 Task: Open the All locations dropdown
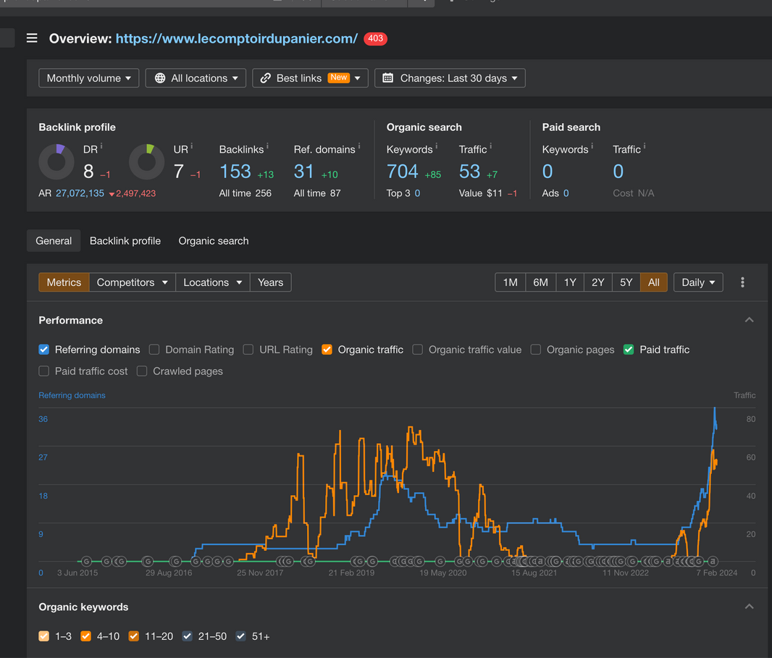point(196,78)
